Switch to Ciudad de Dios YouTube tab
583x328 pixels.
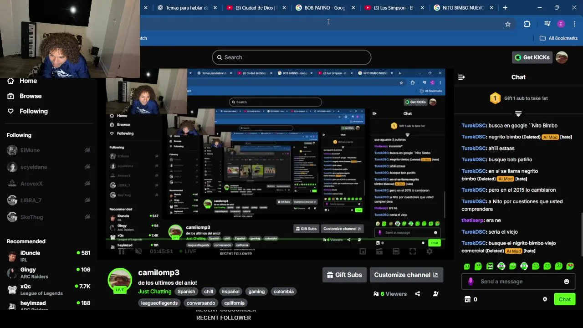pyautogui.click(x=256, y=8)
